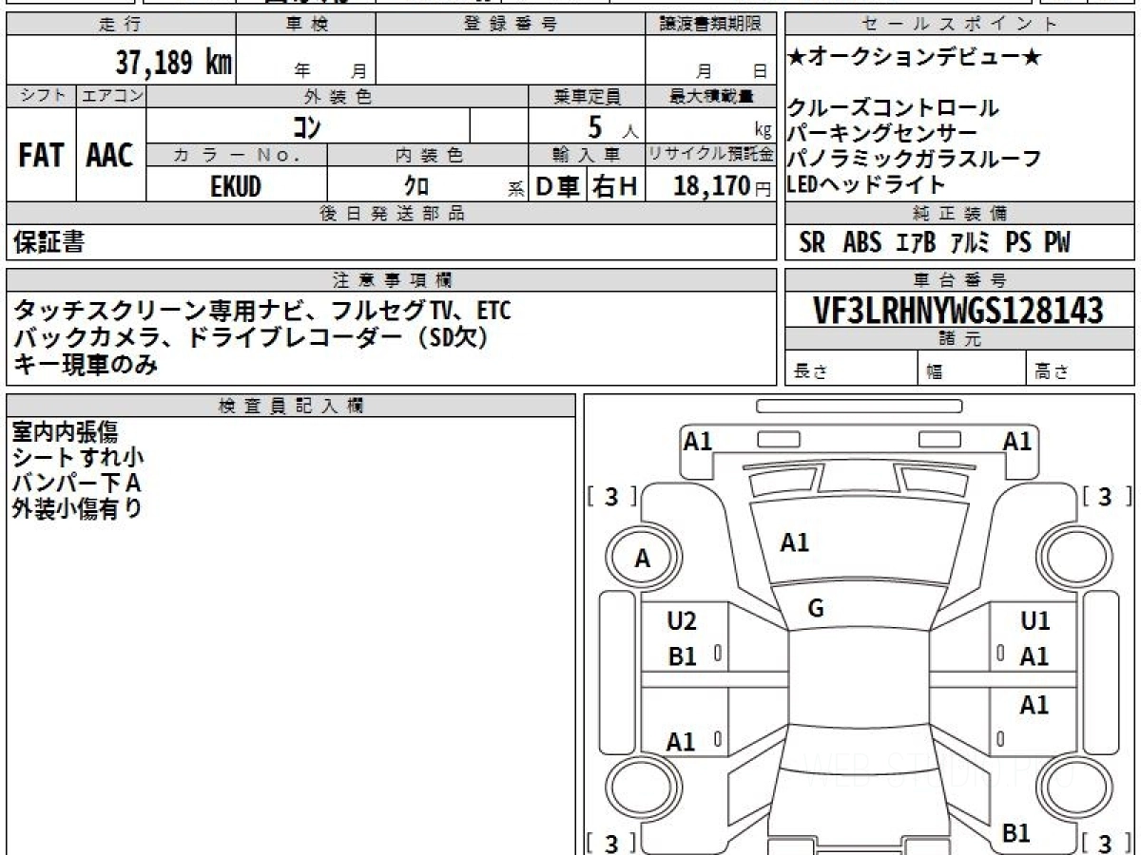Viewport: 1141px width, 855px height.
Task: Select the ★オークションデビュー★ line
Action: pos(914,59)
